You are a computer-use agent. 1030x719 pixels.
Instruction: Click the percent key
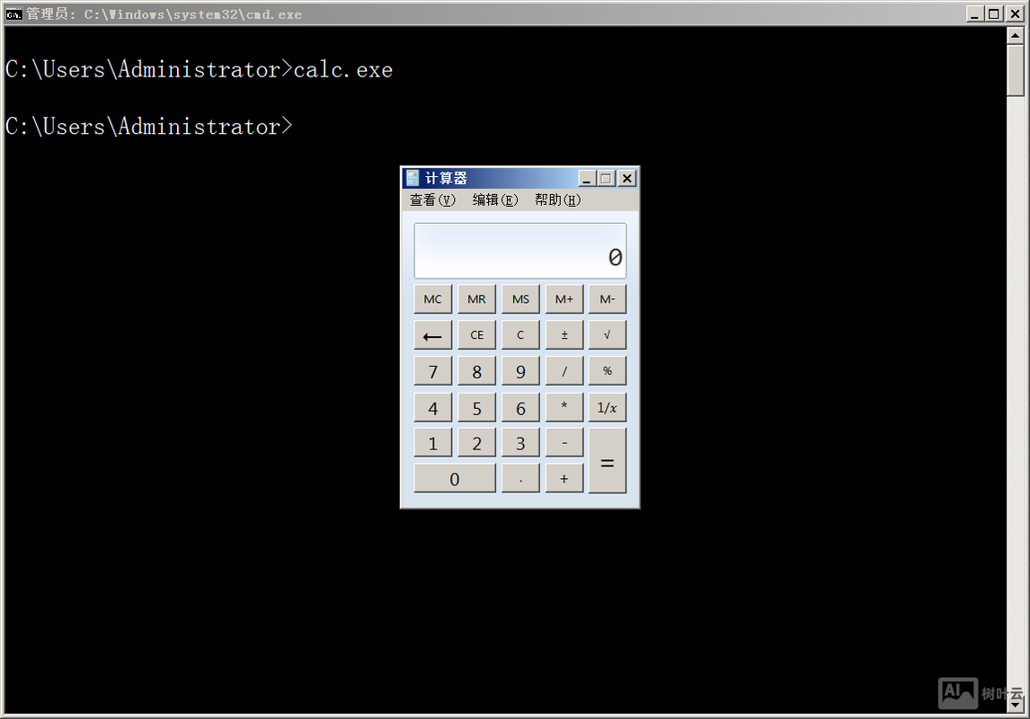(x=607, y=371)
